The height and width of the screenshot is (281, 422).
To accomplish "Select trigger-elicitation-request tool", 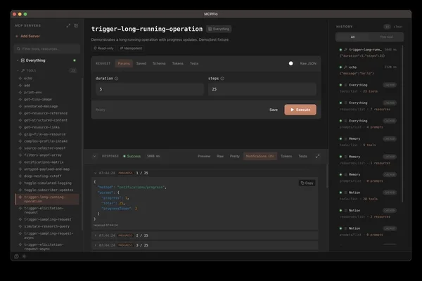I will (44, 210).
